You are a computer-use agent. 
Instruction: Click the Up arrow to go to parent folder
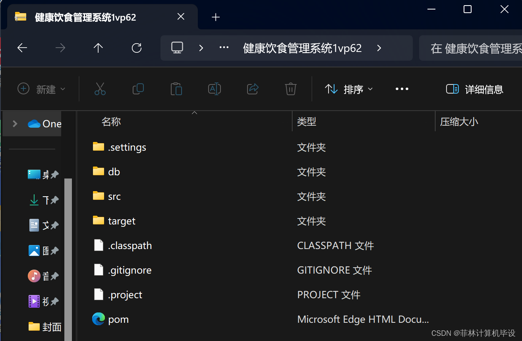(98, 48)
